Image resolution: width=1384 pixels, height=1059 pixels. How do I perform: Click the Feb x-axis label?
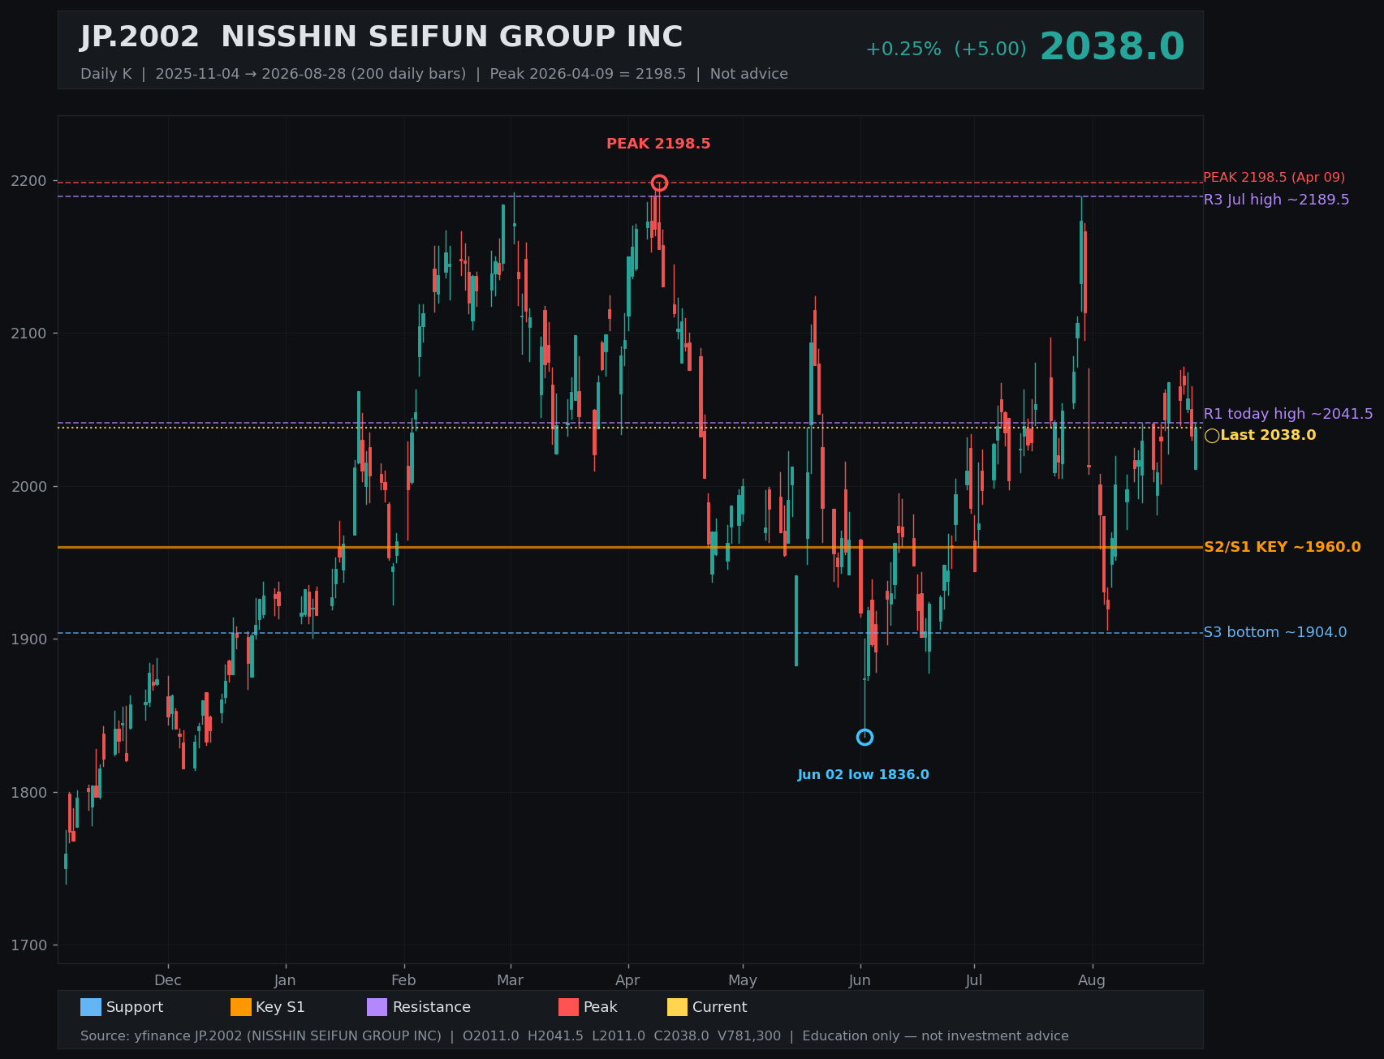point(403,980)
